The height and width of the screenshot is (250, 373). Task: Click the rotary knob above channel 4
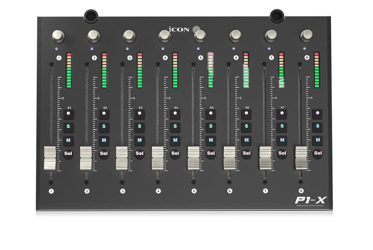pos(164,35)
